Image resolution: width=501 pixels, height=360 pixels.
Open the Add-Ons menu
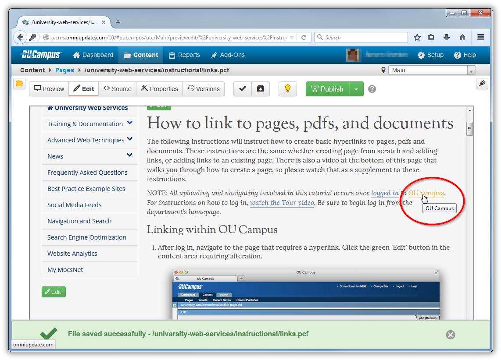[228, 55]
